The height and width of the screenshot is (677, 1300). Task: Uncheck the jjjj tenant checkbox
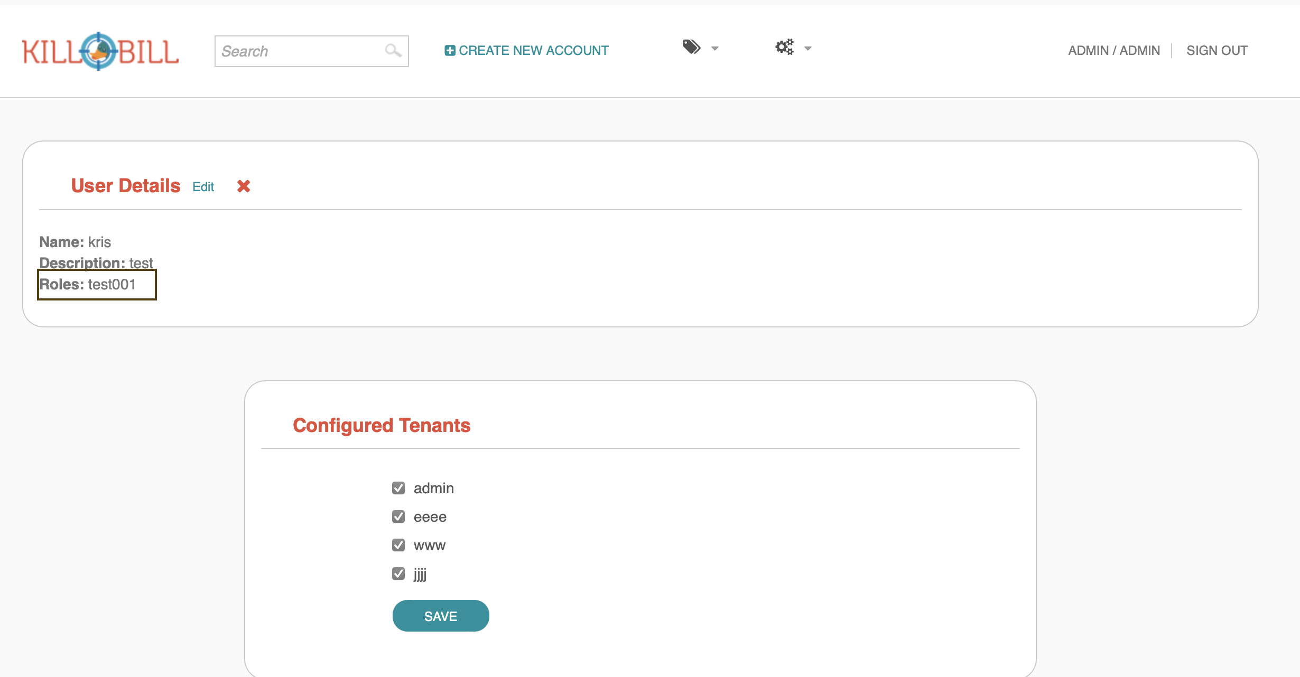(x=398, y=573)
